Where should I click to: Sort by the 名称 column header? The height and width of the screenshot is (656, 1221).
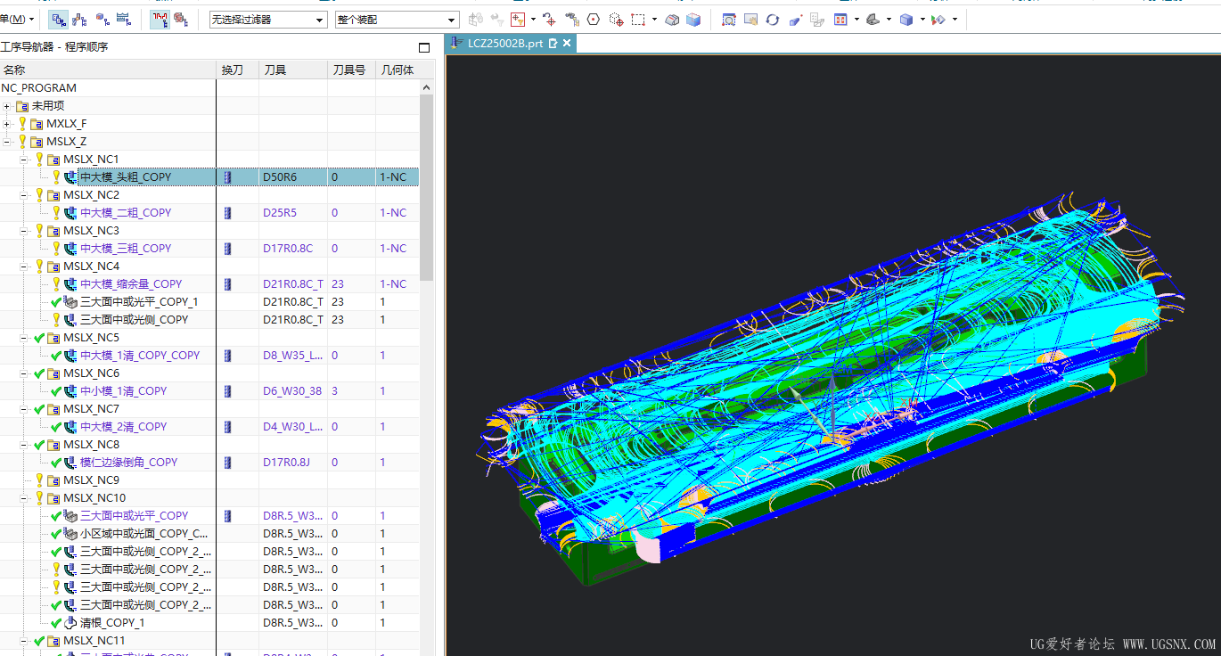(108, 70)
